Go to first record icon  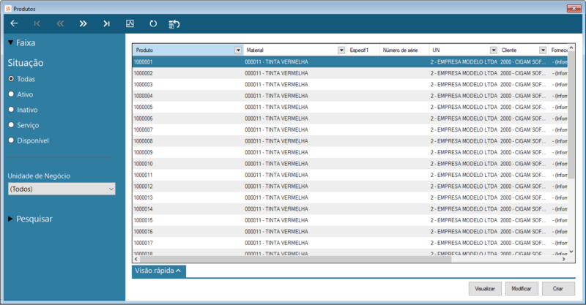[x=37, y=23]
